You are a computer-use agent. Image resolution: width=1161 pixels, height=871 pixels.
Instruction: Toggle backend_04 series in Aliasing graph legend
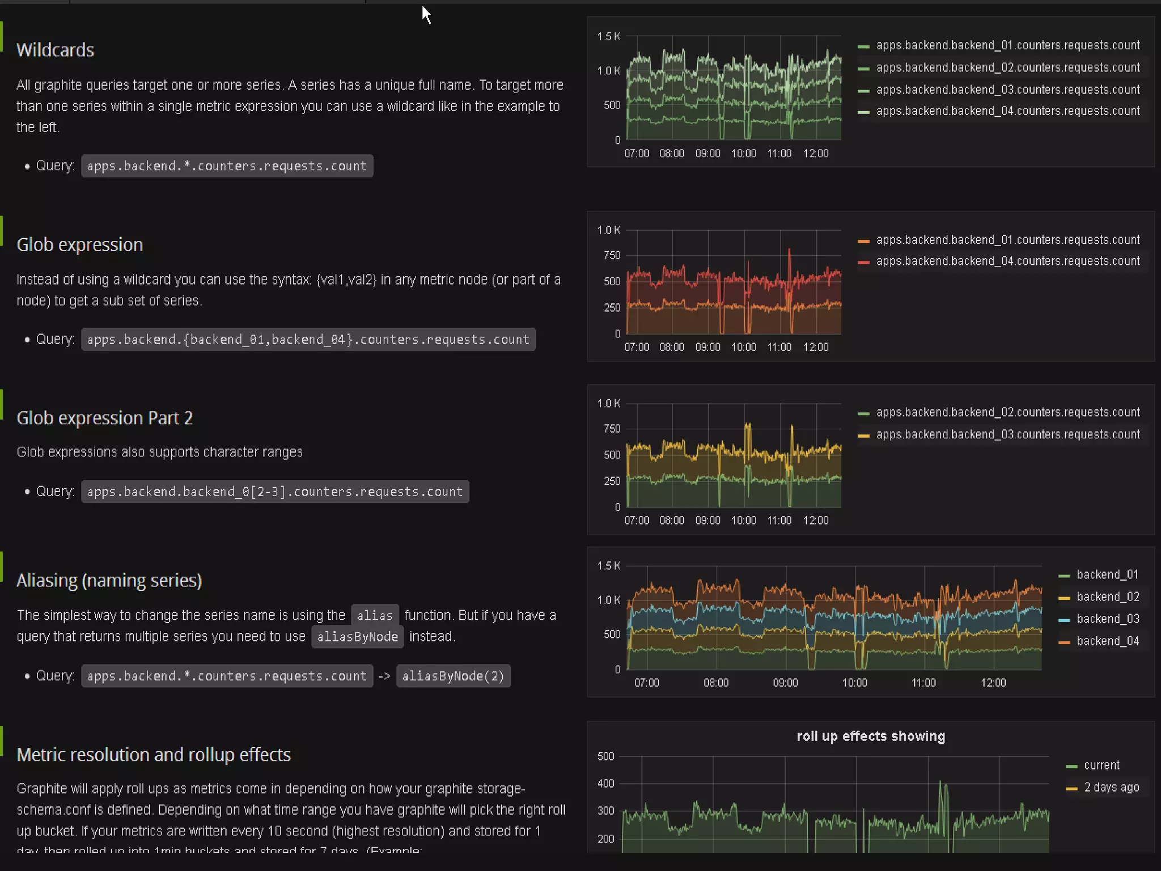[1107, 641]
